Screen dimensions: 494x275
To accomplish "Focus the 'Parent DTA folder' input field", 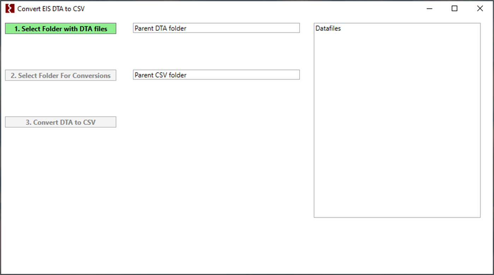I will pos(216,28).
